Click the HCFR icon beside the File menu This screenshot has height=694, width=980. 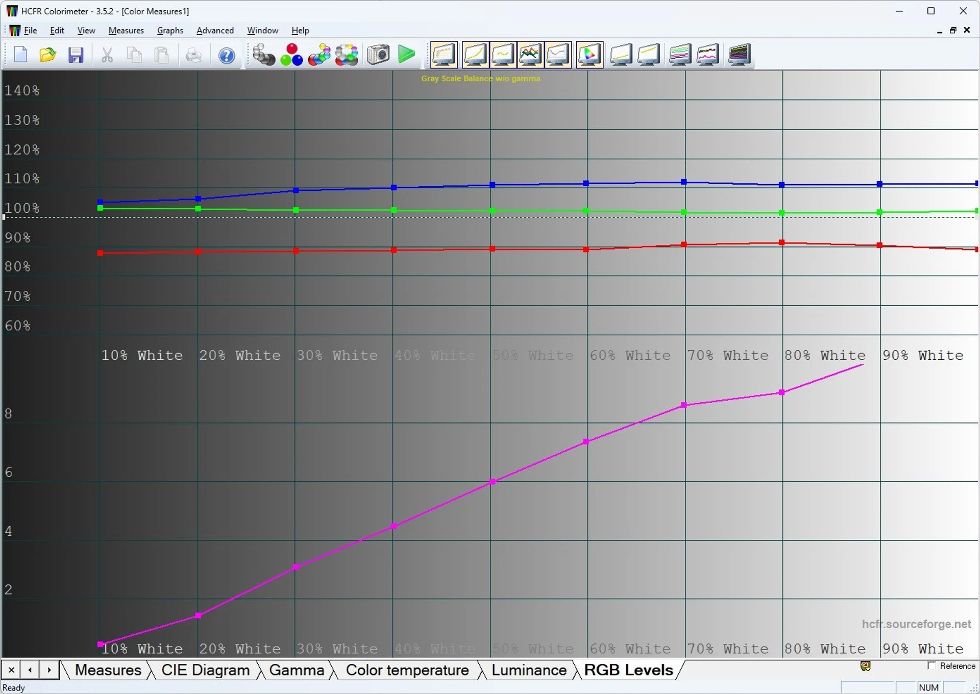coord(15,31)
